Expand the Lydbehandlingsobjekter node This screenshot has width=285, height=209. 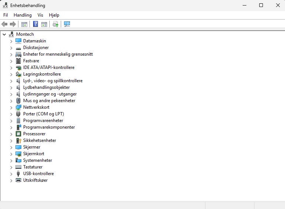(11, 88)
